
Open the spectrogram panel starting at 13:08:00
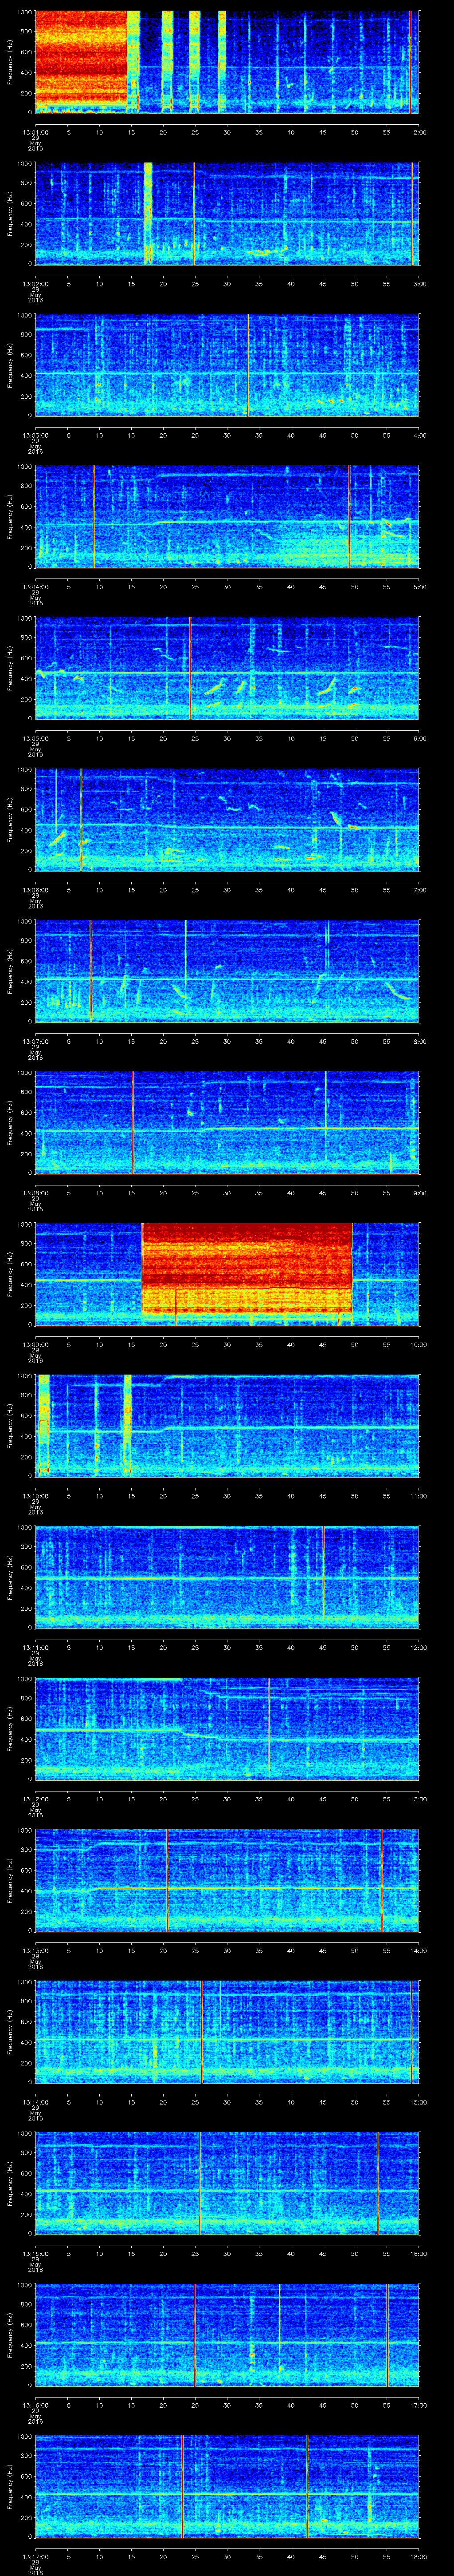pos(227,1123)
